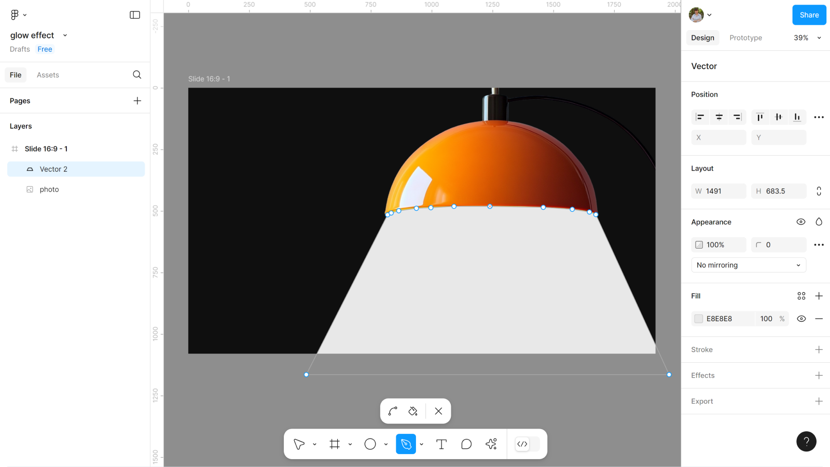Click the Comment tool icon
The image size is (830, 467).
coord(466,444)
